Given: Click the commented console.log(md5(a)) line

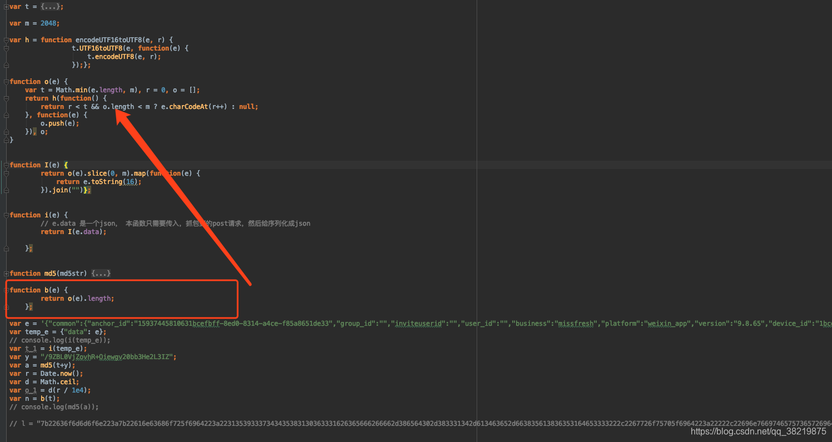Looking at the screenshot, I should click(54, 407).
